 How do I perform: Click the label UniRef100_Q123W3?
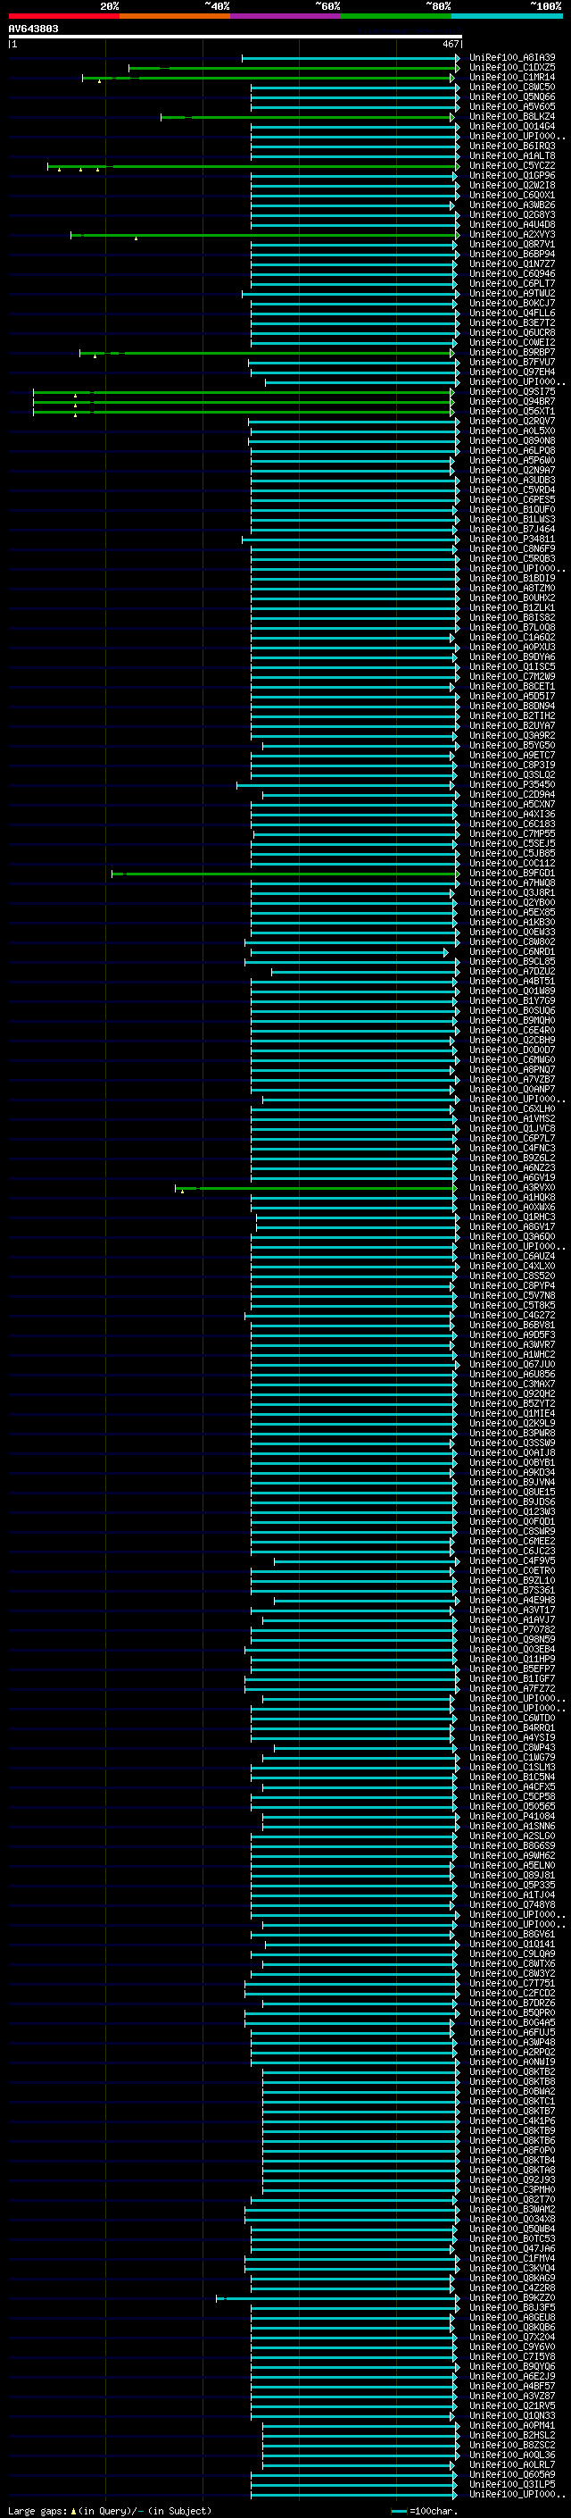(x=512, y=1511)
